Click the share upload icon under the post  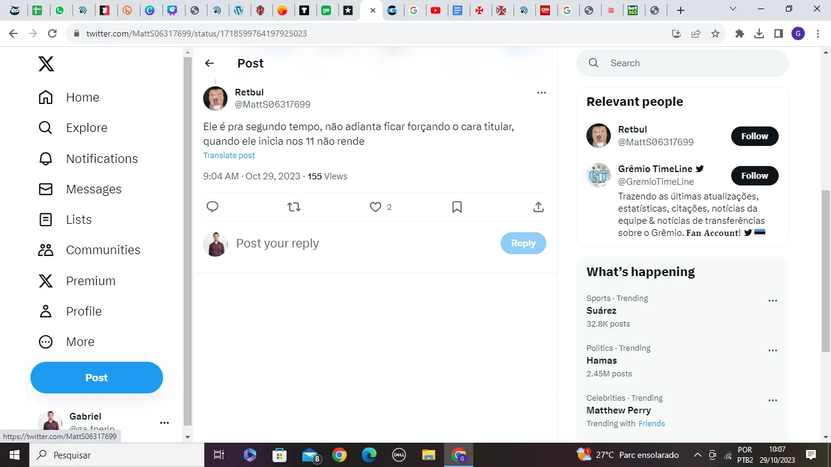click(538, 207)
